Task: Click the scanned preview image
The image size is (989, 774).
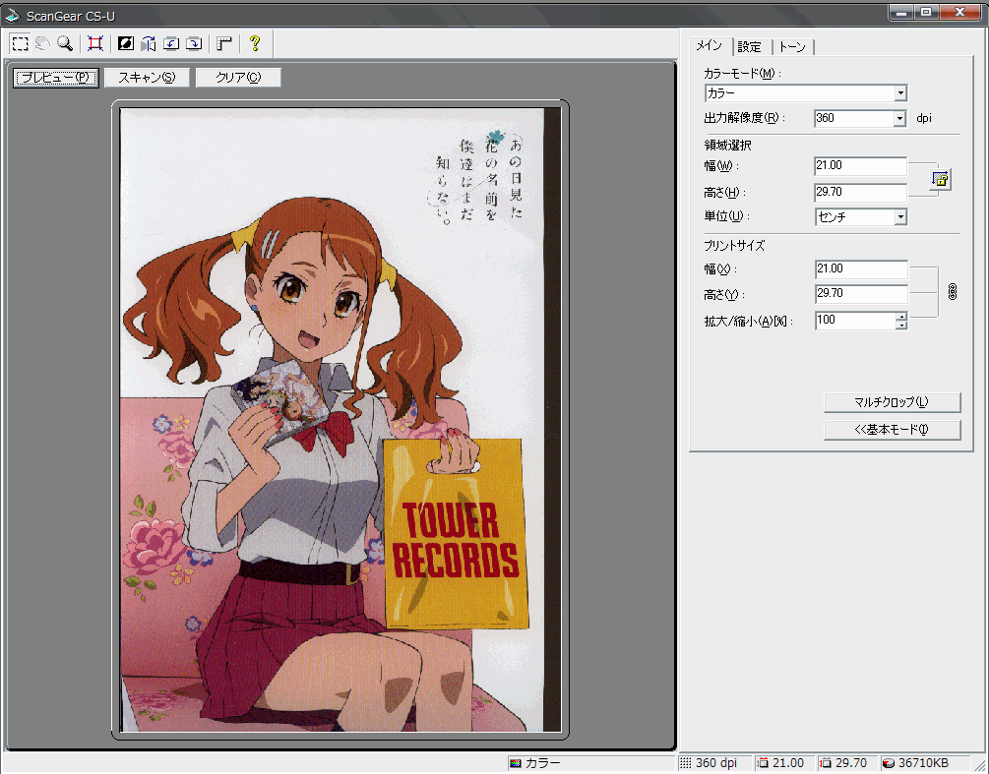Action: 340,420
